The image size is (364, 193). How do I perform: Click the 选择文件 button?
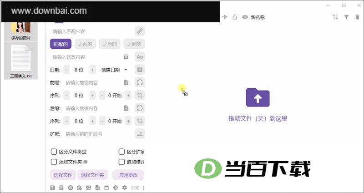coord(63,175)
